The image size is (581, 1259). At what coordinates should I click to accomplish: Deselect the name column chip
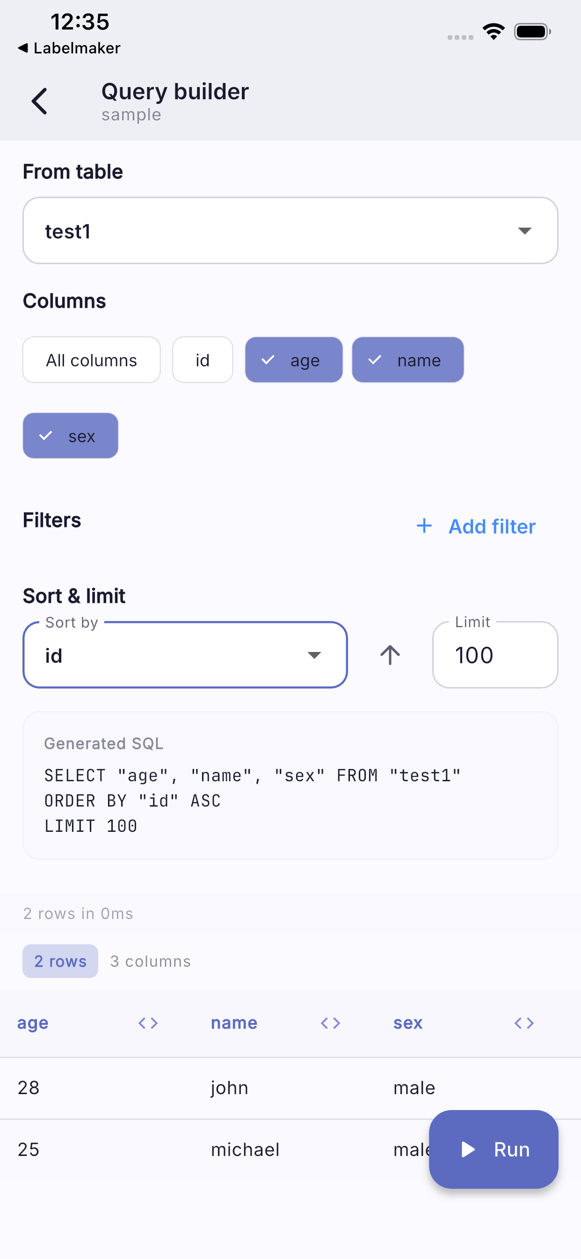coord(407,360)
